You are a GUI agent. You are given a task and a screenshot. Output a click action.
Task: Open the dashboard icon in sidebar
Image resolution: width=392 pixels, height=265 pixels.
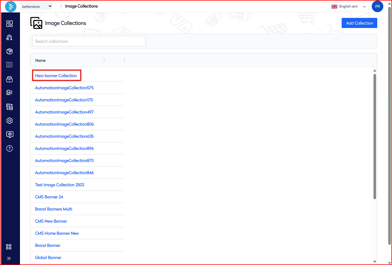[x=10, y=24]
